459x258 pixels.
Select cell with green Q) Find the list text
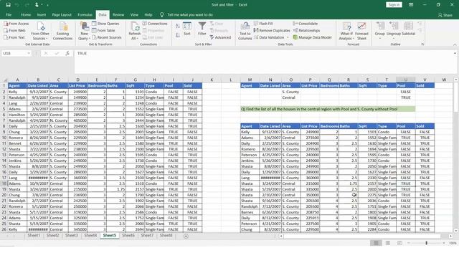328,109
